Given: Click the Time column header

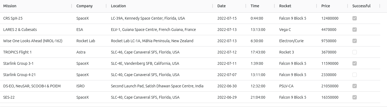Looking at the screenshot, I should pos(255,6).
